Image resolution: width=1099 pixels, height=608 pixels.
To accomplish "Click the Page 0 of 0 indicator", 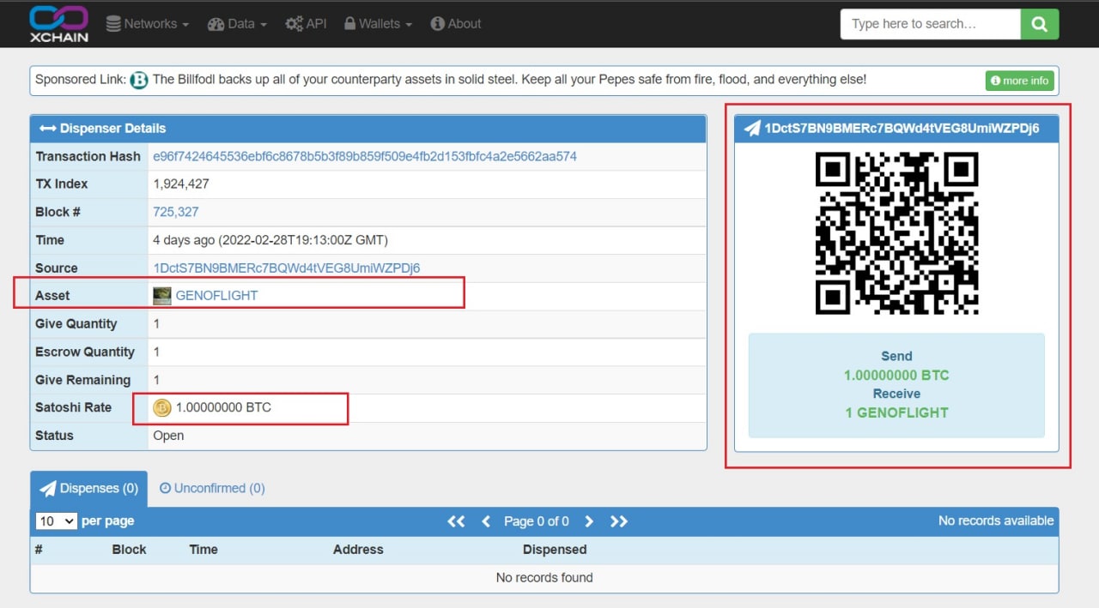I will point(537,521).
